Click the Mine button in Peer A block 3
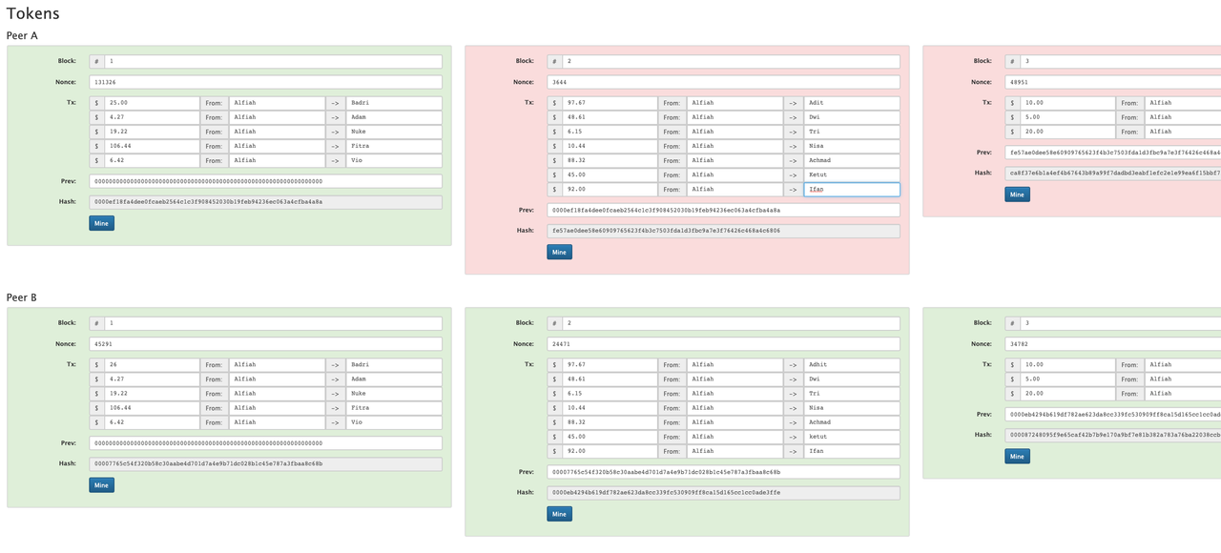The image size is (1221, 553). (1018, 195)
